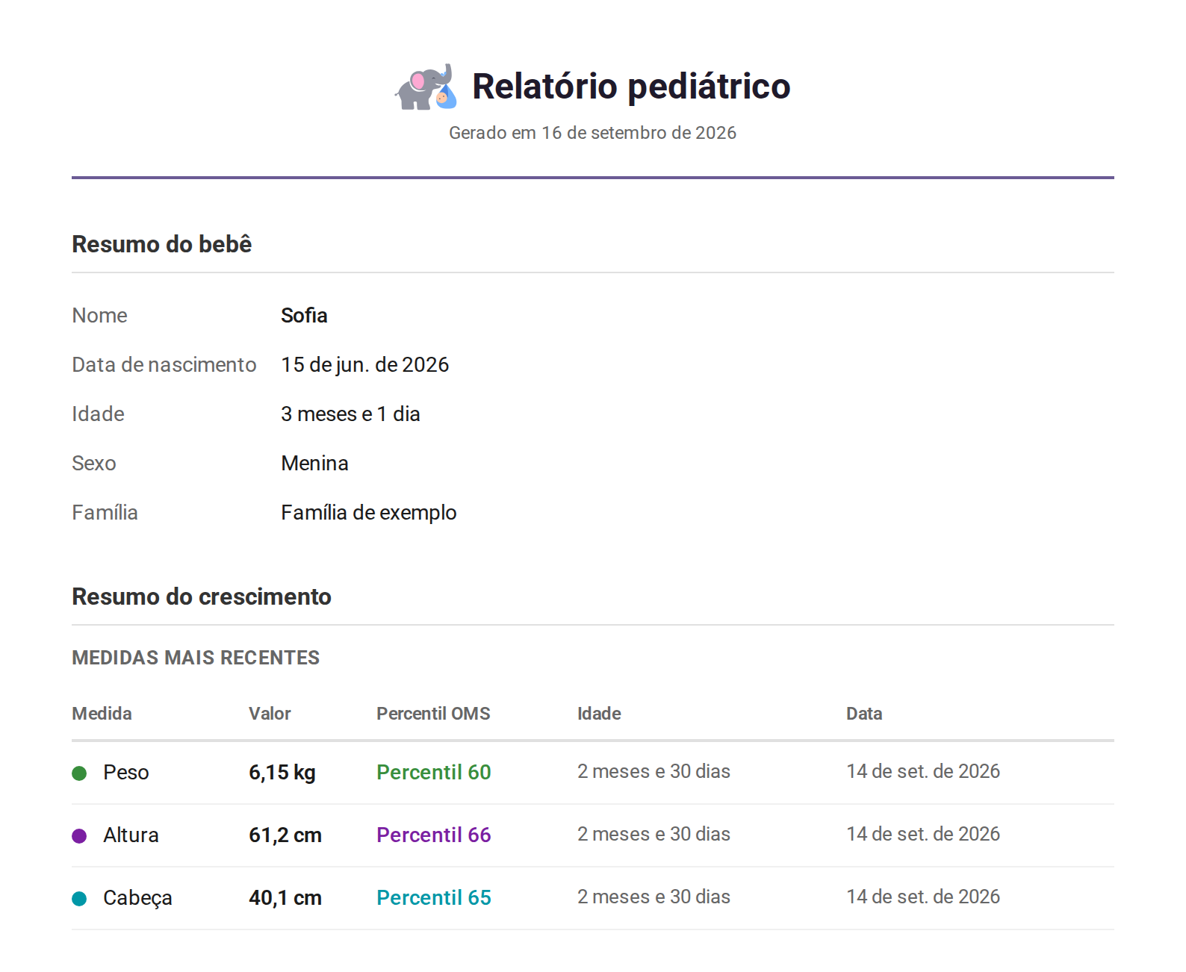Image resolution: width=1186 pixels, height=972 pixels.
Task: Click the 'Menina' value
Action: [314, 464]
